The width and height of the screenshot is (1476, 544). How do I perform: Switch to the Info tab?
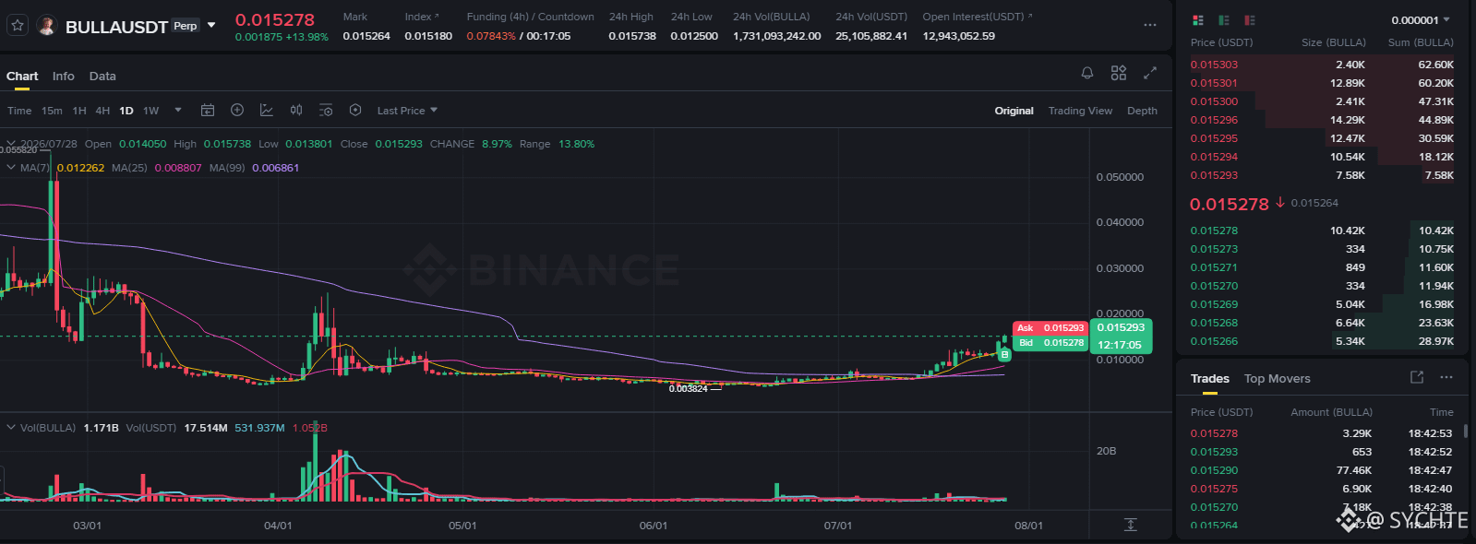[x=64, y=77]
